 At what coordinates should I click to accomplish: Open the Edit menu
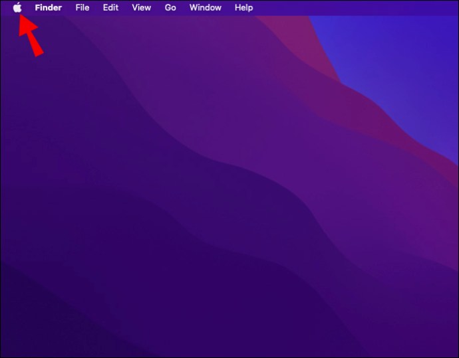click(110, 7)
